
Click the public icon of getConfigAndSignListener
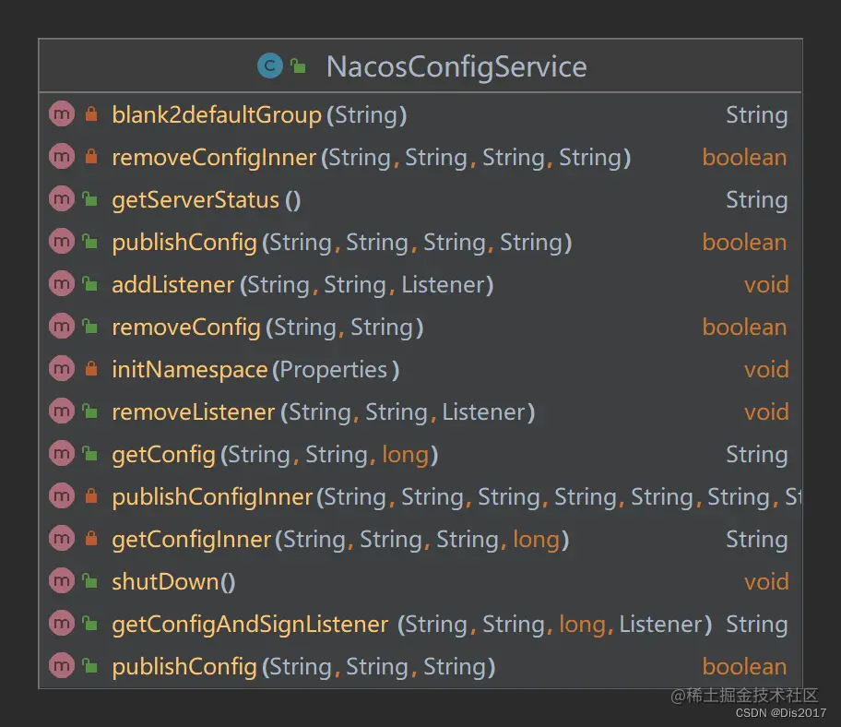[89, 623]
